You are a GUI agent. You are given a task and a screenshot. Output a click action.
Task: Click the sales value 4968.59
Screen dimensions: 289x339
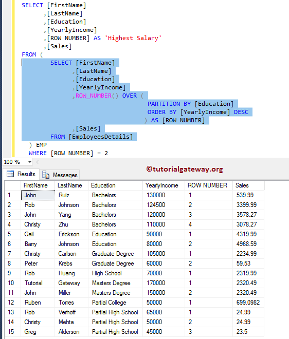(x=248, y=244)
